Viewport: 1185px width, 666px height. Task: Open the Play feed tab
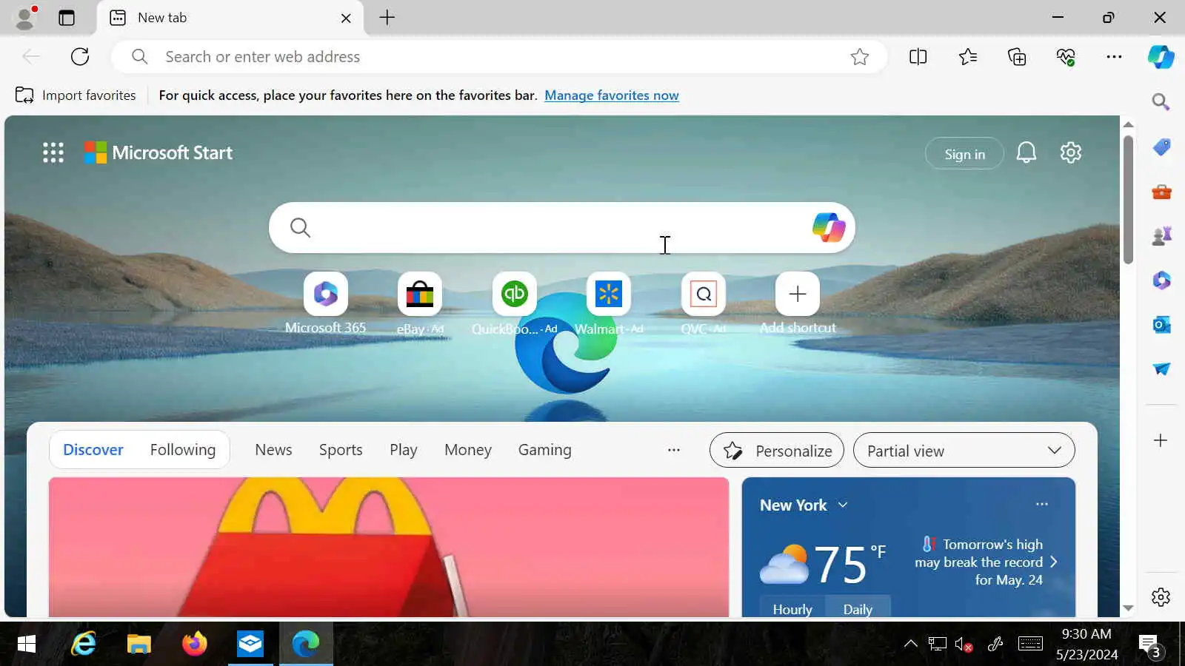[x=404, y=450]
